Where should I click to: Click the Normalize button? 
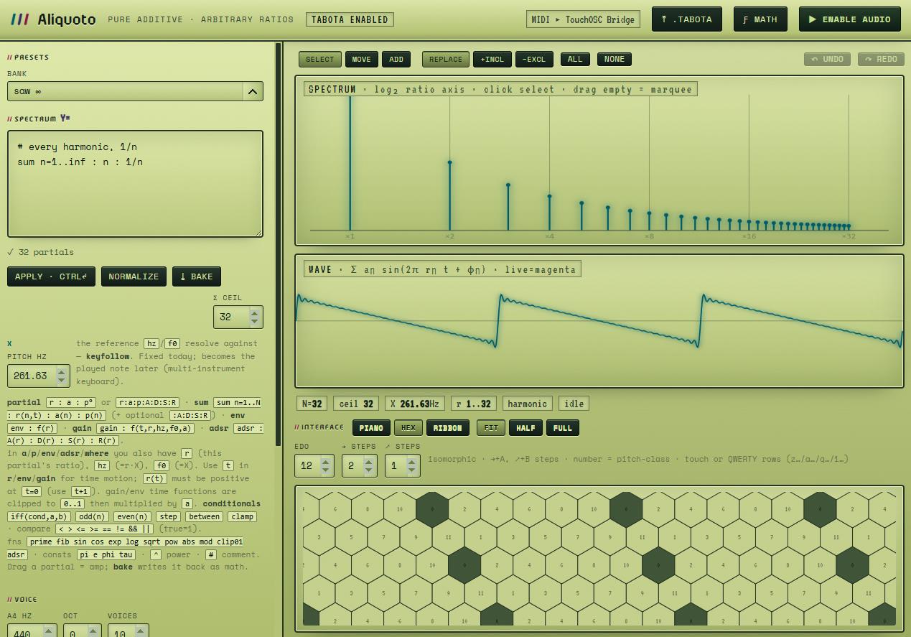134,276
